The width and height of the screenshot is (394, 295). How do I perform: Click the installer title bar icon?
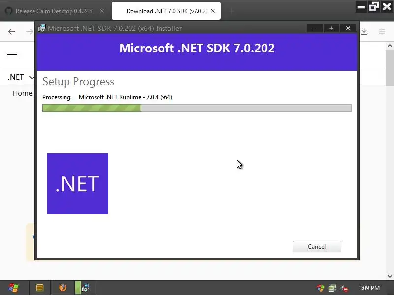(42, 28)
